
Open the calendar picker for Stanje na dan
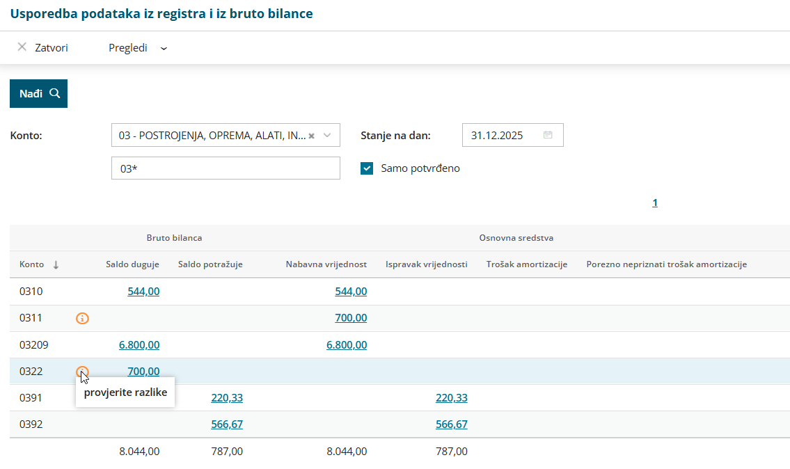(x=548, y=135)
